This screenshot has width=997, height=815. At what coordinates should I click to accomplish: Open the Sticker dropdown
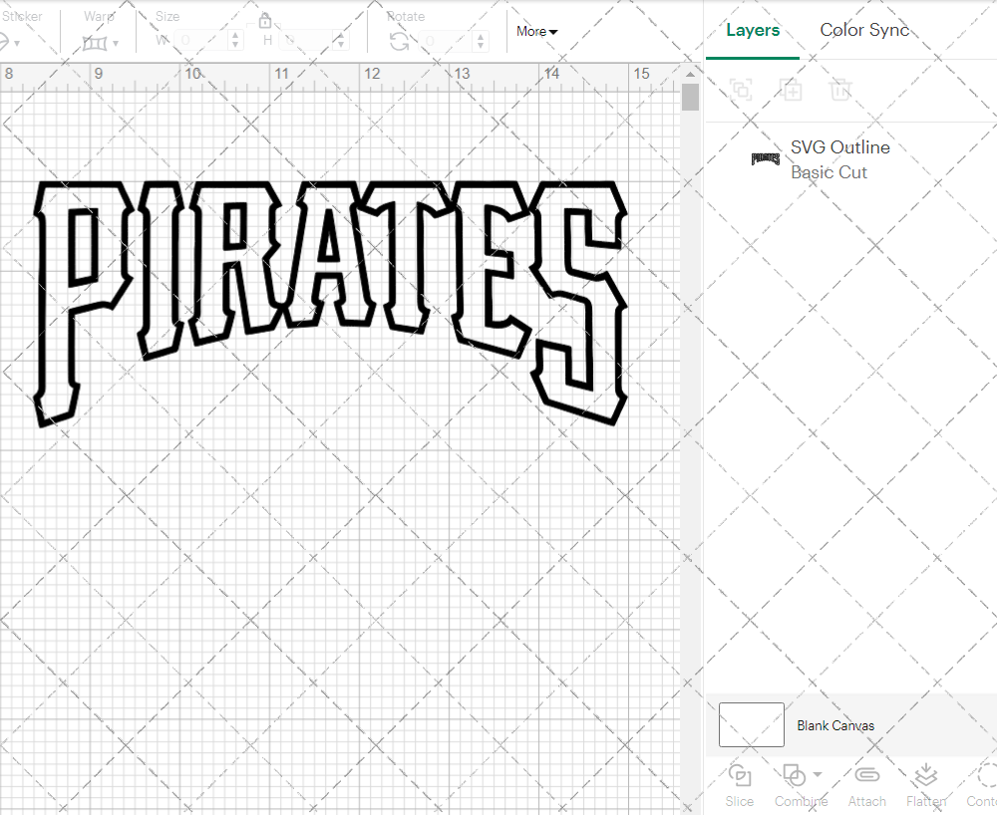11,43
